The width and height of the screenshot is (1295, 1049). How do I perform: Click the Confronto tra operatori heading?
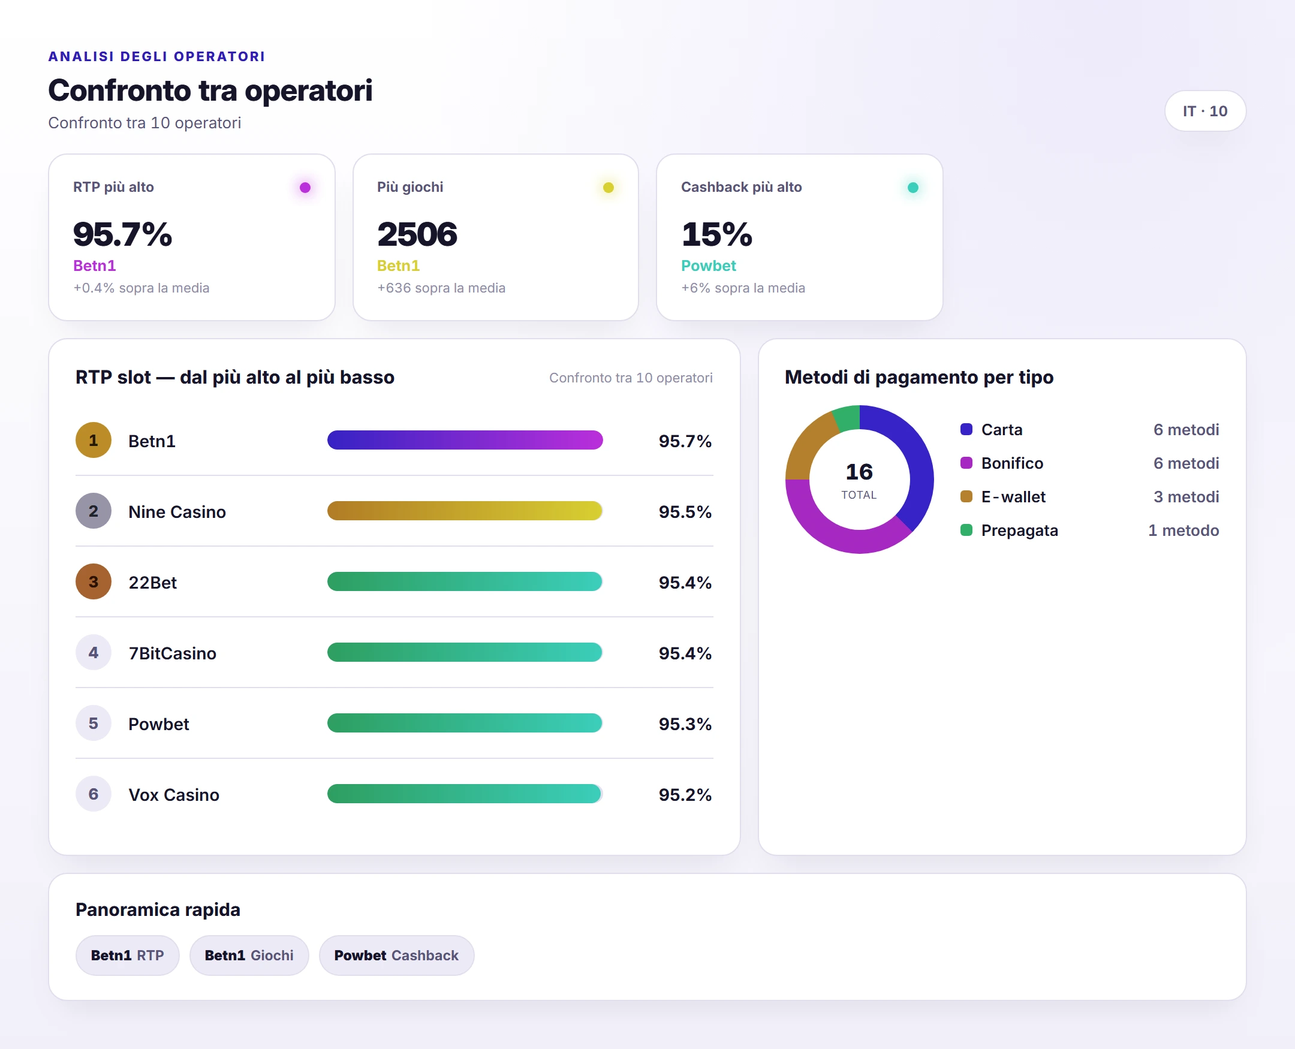(210, 91)
